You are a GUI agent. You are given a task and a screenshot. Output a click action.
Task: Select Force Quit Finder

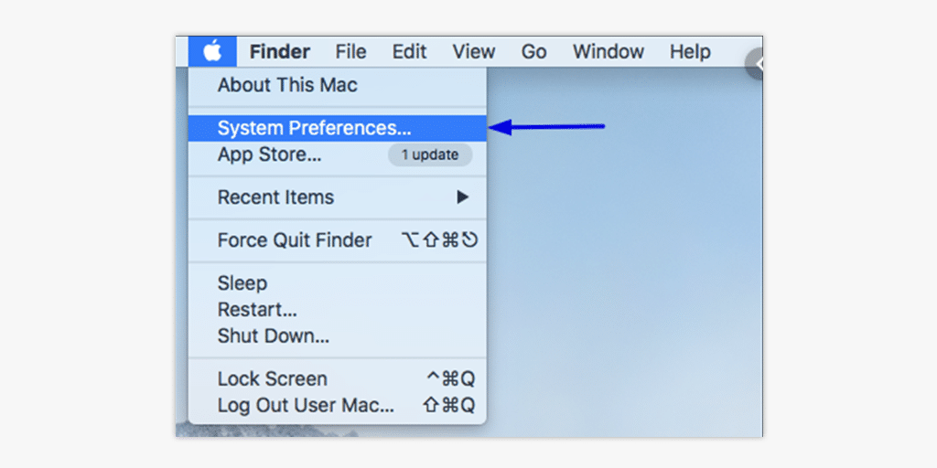[295, 240]
